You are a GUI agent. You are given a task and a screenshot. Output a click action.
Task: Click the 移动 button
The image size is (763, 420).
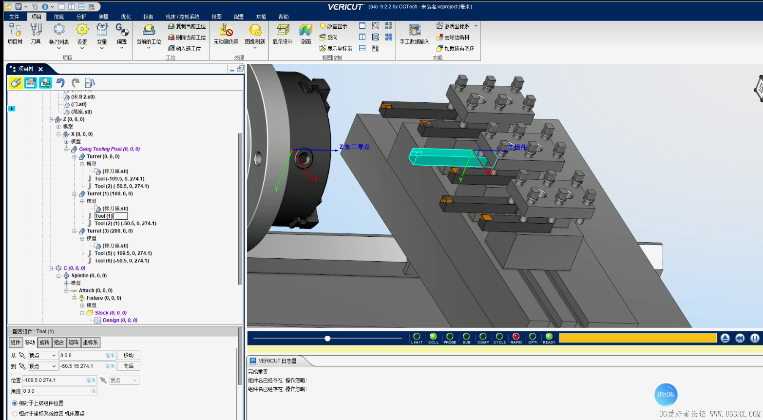(x=129, y=356)
